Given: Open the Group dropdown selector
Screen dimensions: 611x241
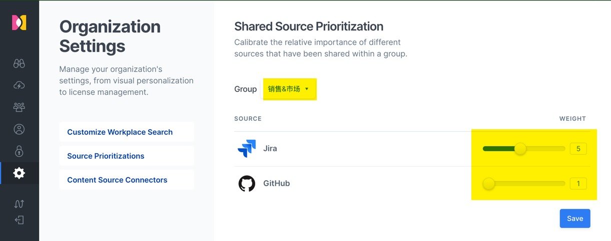Looking at the screenshot, I should (289, 89).
